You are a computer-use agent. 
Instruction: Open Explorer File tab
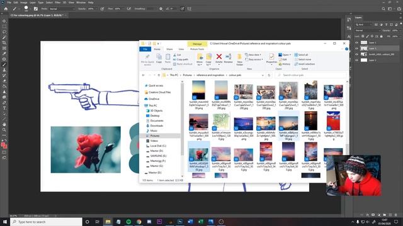pos(145,49)
